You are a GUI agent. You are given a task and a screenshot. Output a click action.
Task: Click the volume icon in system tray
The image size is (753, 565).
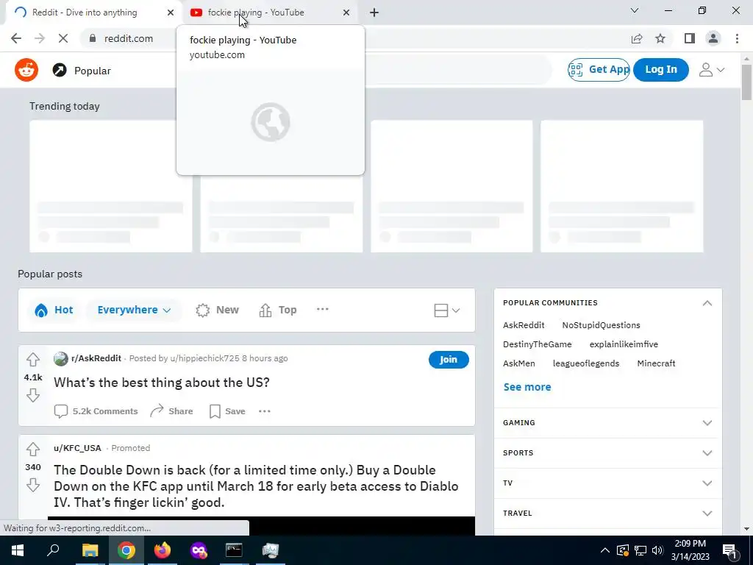click(x=657, y=550)
